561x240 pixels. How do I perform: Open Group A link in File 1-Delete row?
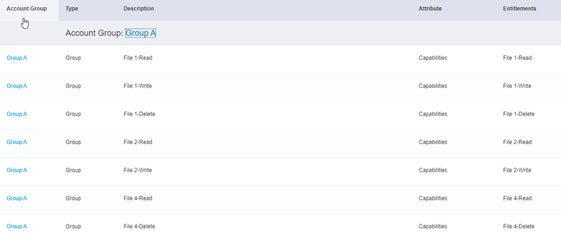click(16, 114)
